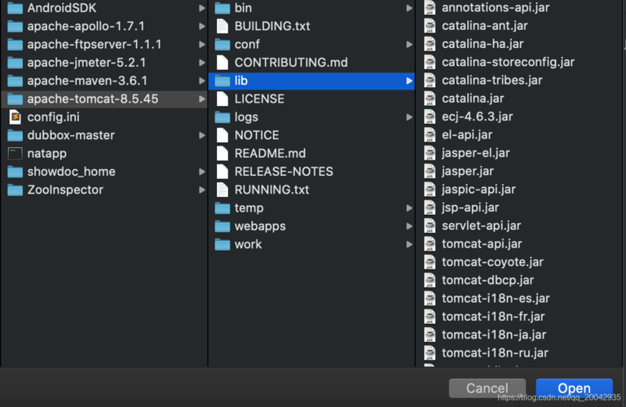Select jsp-api.jar file name
This screenshot has height=407, width=626.
tap(470, 208)
